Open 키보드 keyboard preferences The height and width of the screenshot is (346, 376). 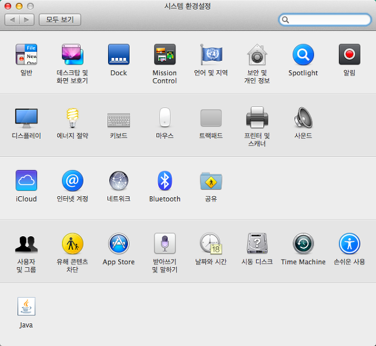(119, 120)
